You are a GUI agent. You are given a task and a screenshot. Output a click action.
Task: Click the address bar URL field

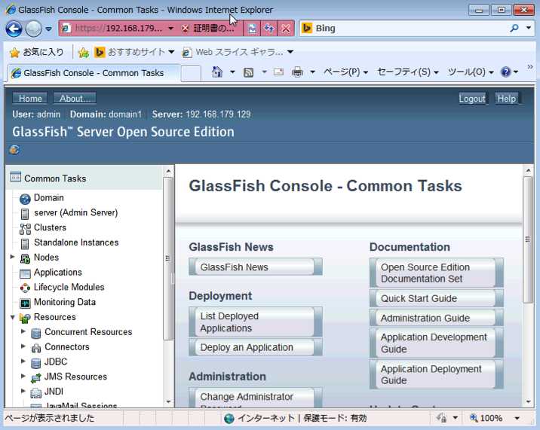[x=118, y=28]
